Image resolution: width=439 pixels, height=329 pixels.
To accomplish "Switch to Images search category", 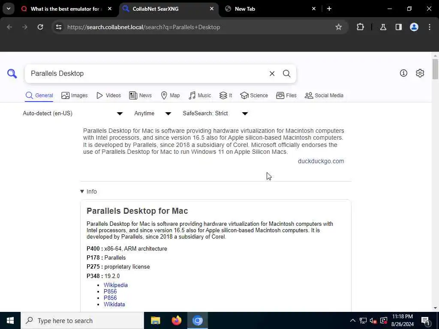I will (x=75, y=96).
